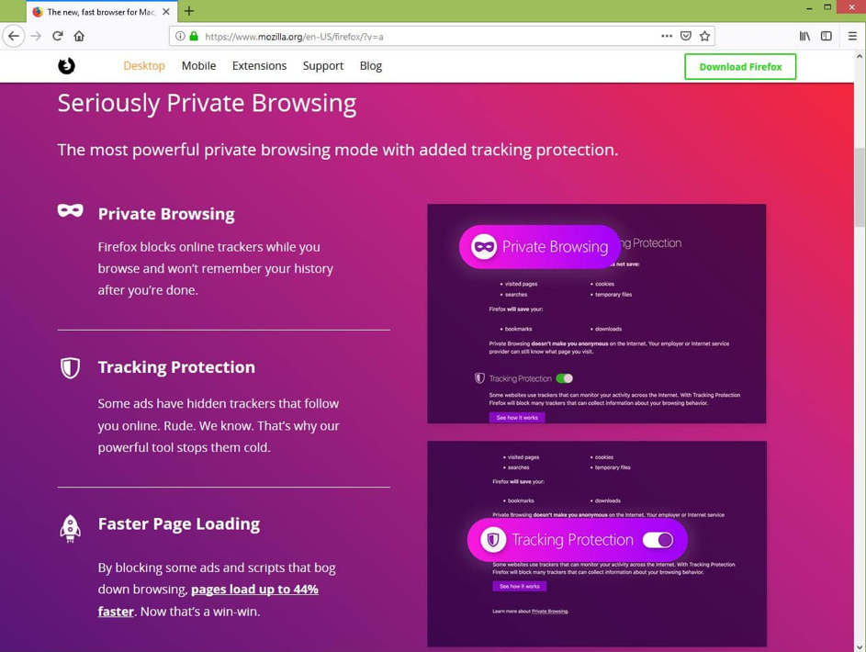Click the Firefox logo in the site header
The image size is (866, 652).
point(65,65)
